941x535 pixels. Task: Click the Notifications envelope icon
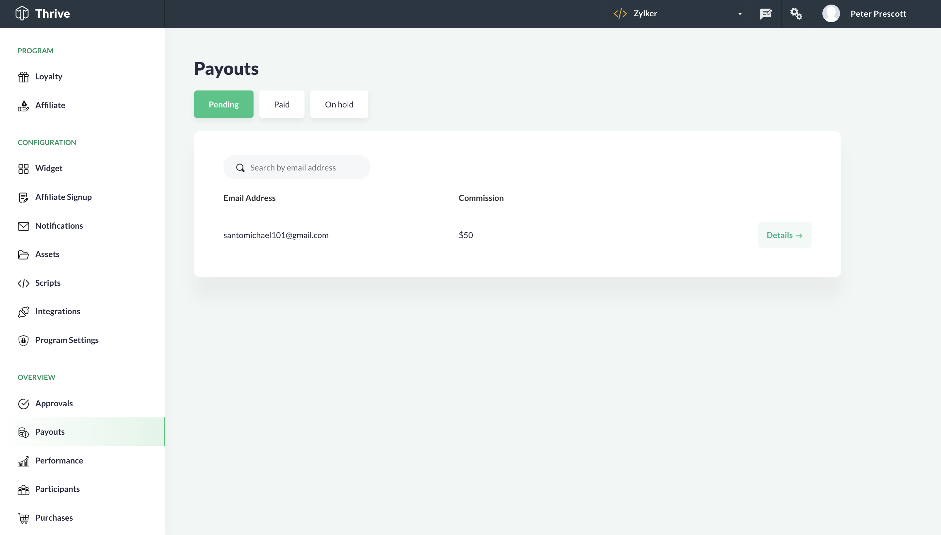click(x=24, y=226)
